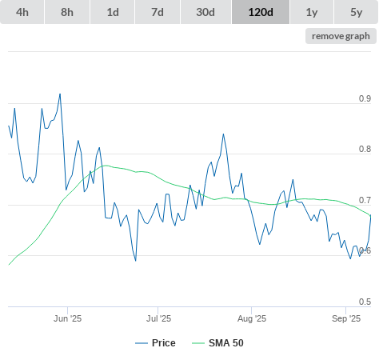Click the active 120d tab

click(x=261, y=12)
